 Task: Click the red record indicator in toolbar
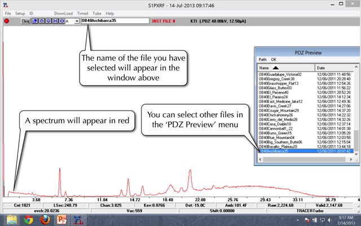point(7,21)
